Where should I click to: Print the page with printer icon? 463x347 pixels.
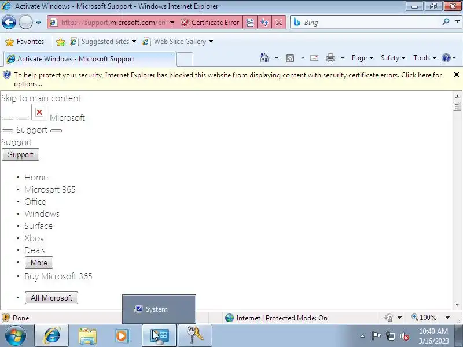coord(330,58)
